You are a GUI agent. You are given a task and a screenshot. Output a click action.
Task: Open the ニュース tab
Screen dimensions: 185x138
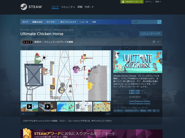[84, 22]
